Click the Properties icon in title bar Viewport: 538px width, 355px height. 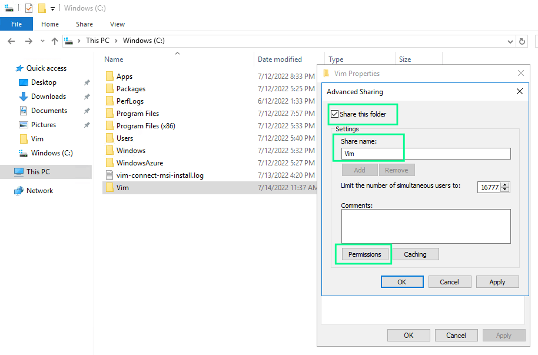pos(28,8)
